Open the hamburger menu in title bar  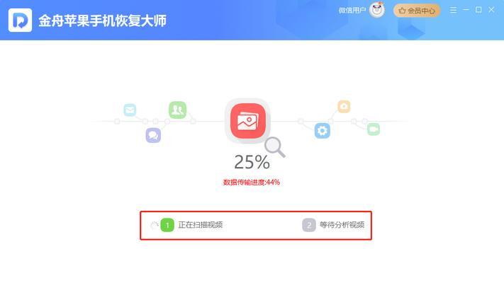(453, 11)
